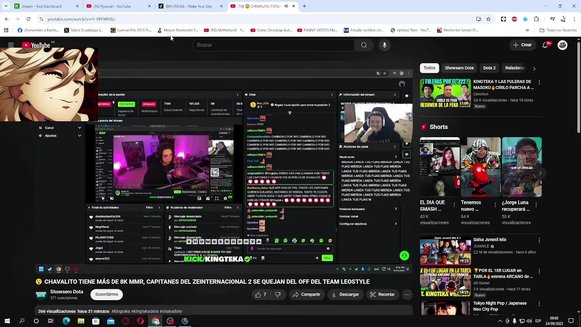Click the search magnifier button
The width and height of the screenshot is (581, 327).
(x=364, y=45)
